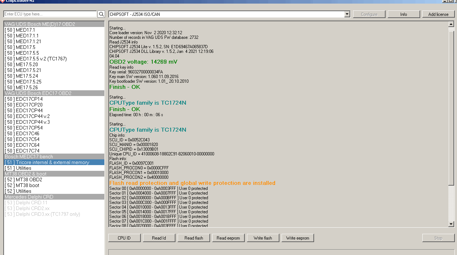Click the Write flash button
Viewport: 457px width, 255px height.
click(262, 238)
